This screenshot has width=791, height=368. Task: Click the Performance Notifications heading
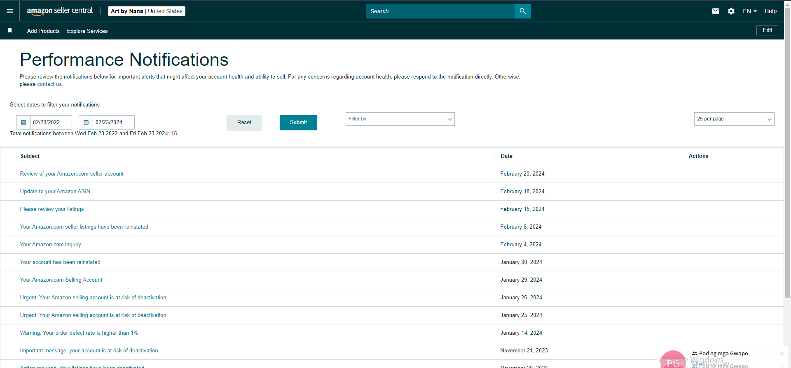click(124, 60)
